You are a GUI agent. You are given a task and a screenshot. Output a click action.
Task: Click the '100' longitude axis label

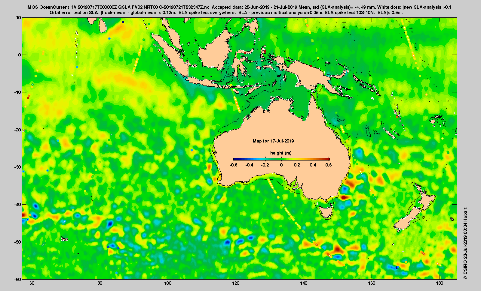click(168, 283)
